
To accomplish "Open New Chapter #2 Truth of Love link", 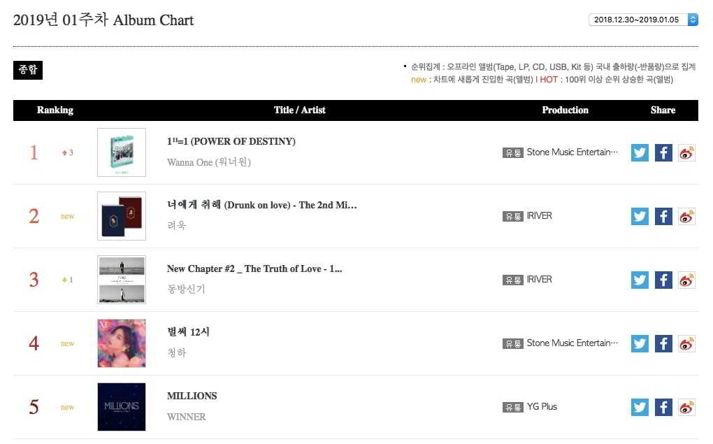I will tap(254, 268).
